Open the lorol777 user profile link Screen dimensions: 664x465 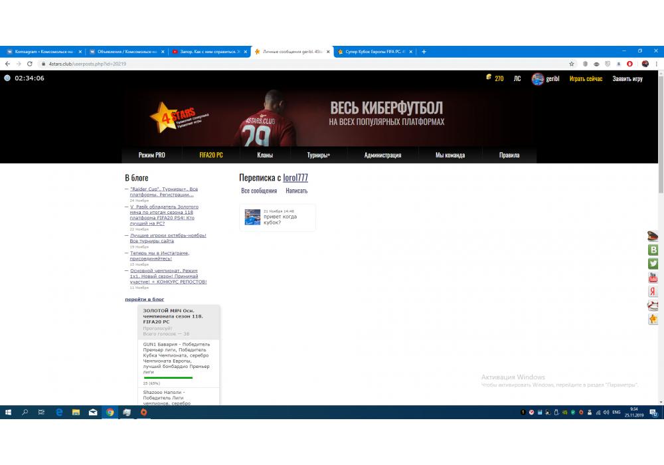(x=295, y=178)
